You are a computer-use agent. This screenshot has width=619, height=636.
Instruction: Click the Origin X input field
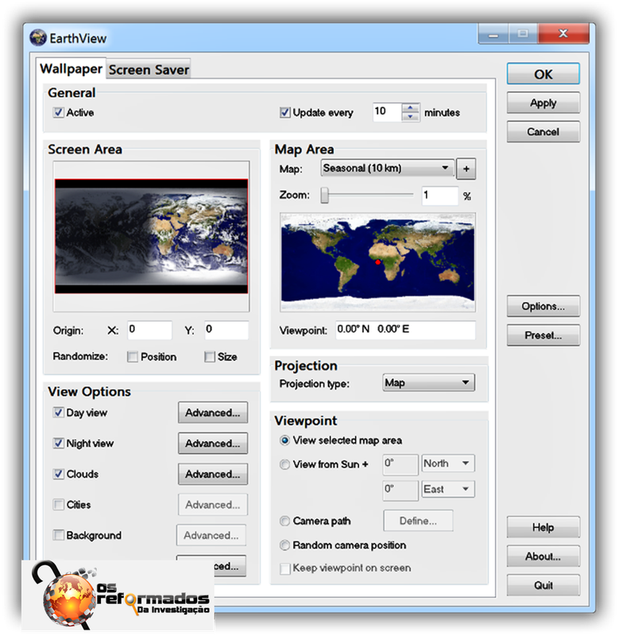(x=149, y=330)
